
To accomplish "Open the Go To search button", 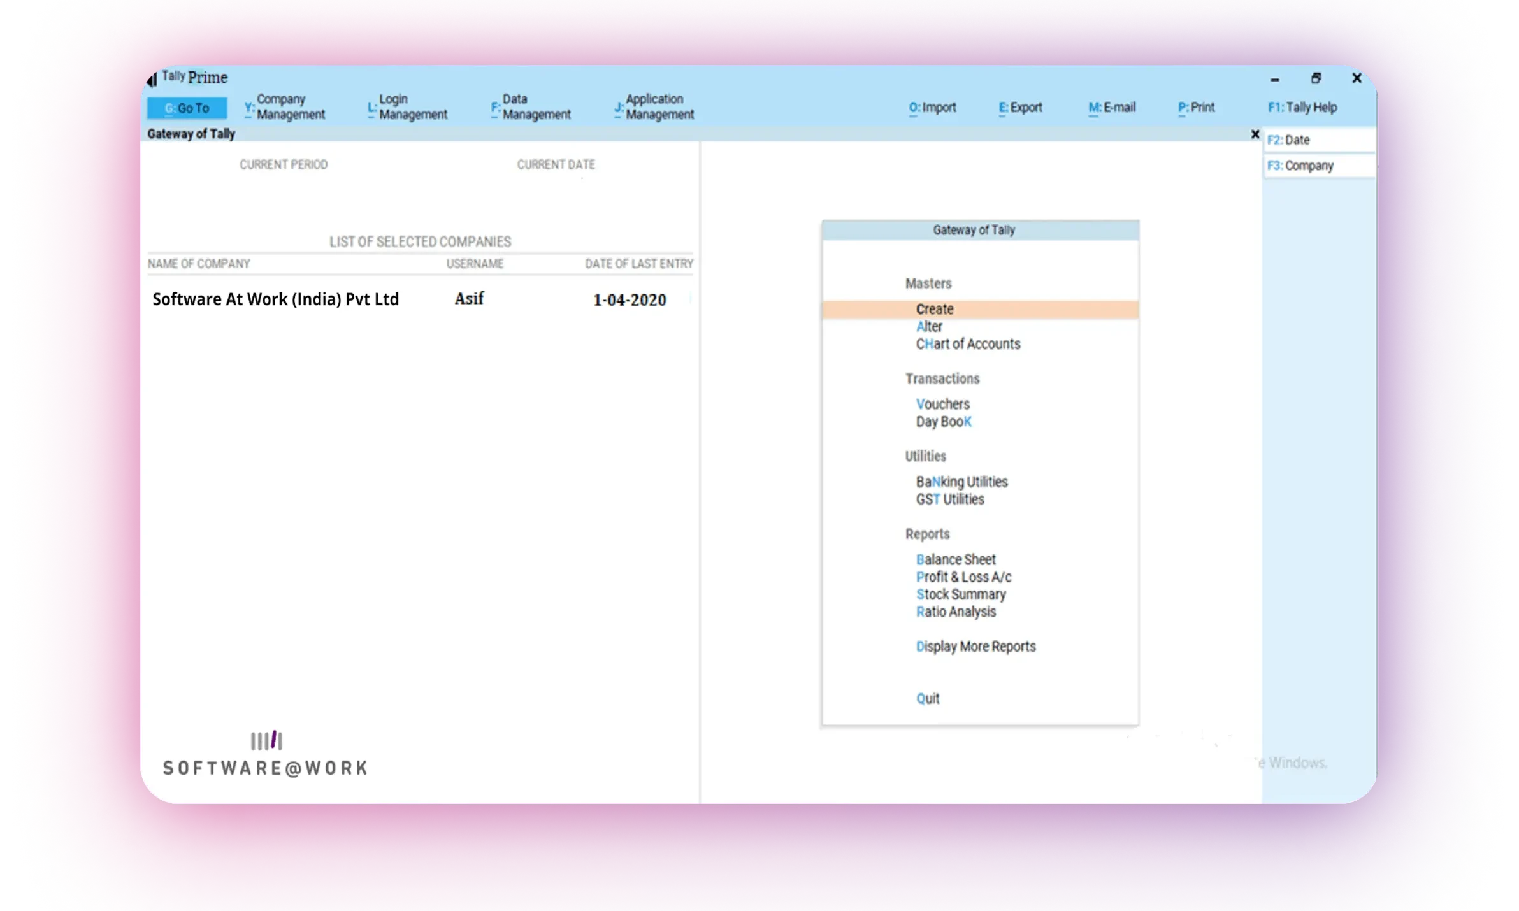I will click(x=187, y=108).
